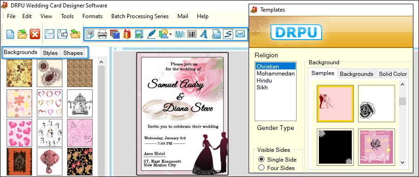
Task: Open the Solid Color tab in Templates
Action: (x=393, y=74)
